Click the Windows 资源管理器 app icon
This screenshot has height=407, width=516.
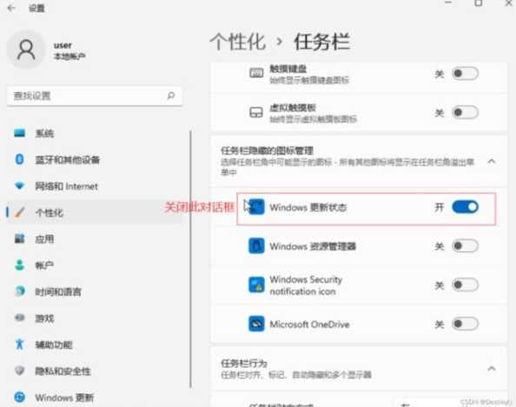(256, 246)
